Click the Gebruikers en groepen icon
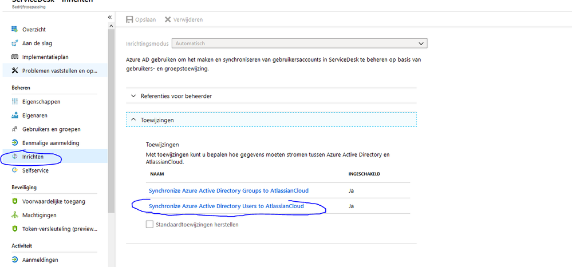Image resolution: width=572 pixels, height=267 pixels. [14, 129]
